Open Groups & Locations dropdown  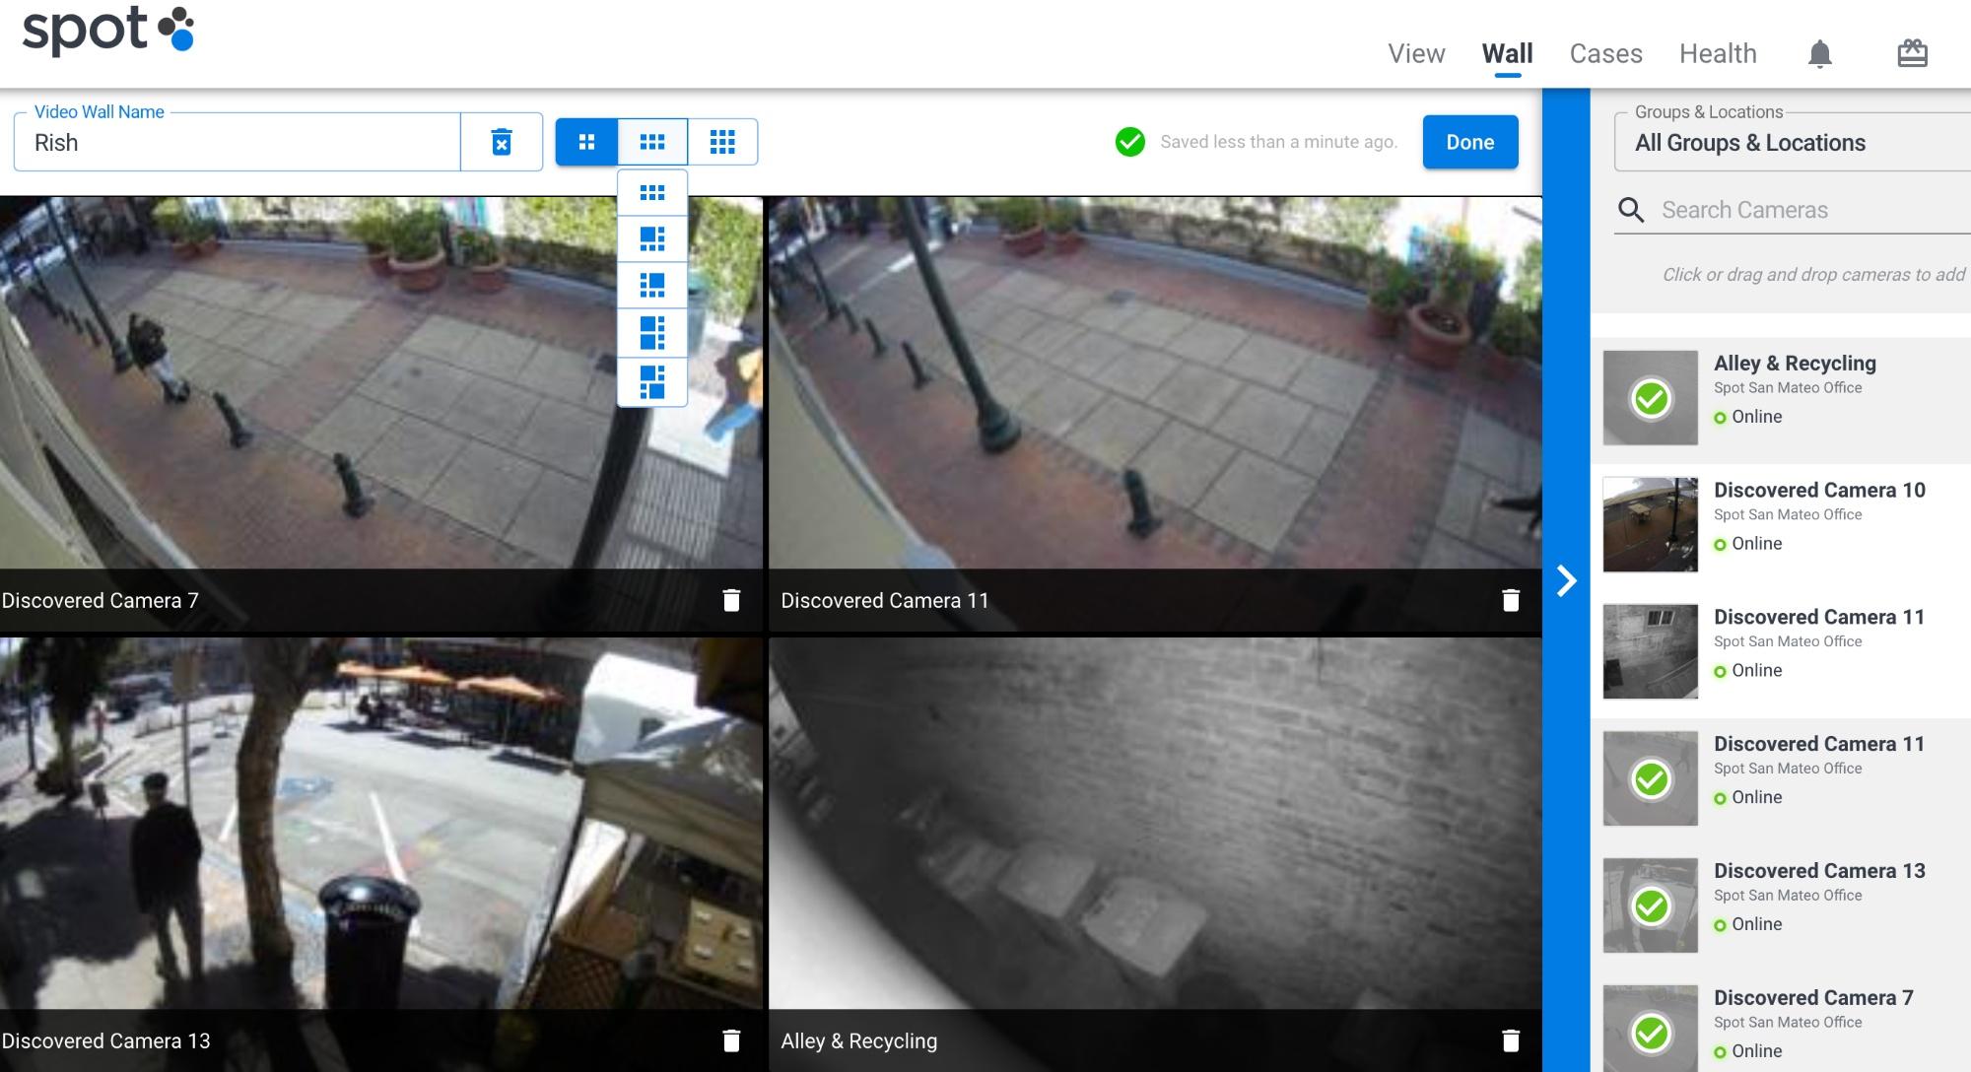pyautogui.click(x=1792, y=143)
